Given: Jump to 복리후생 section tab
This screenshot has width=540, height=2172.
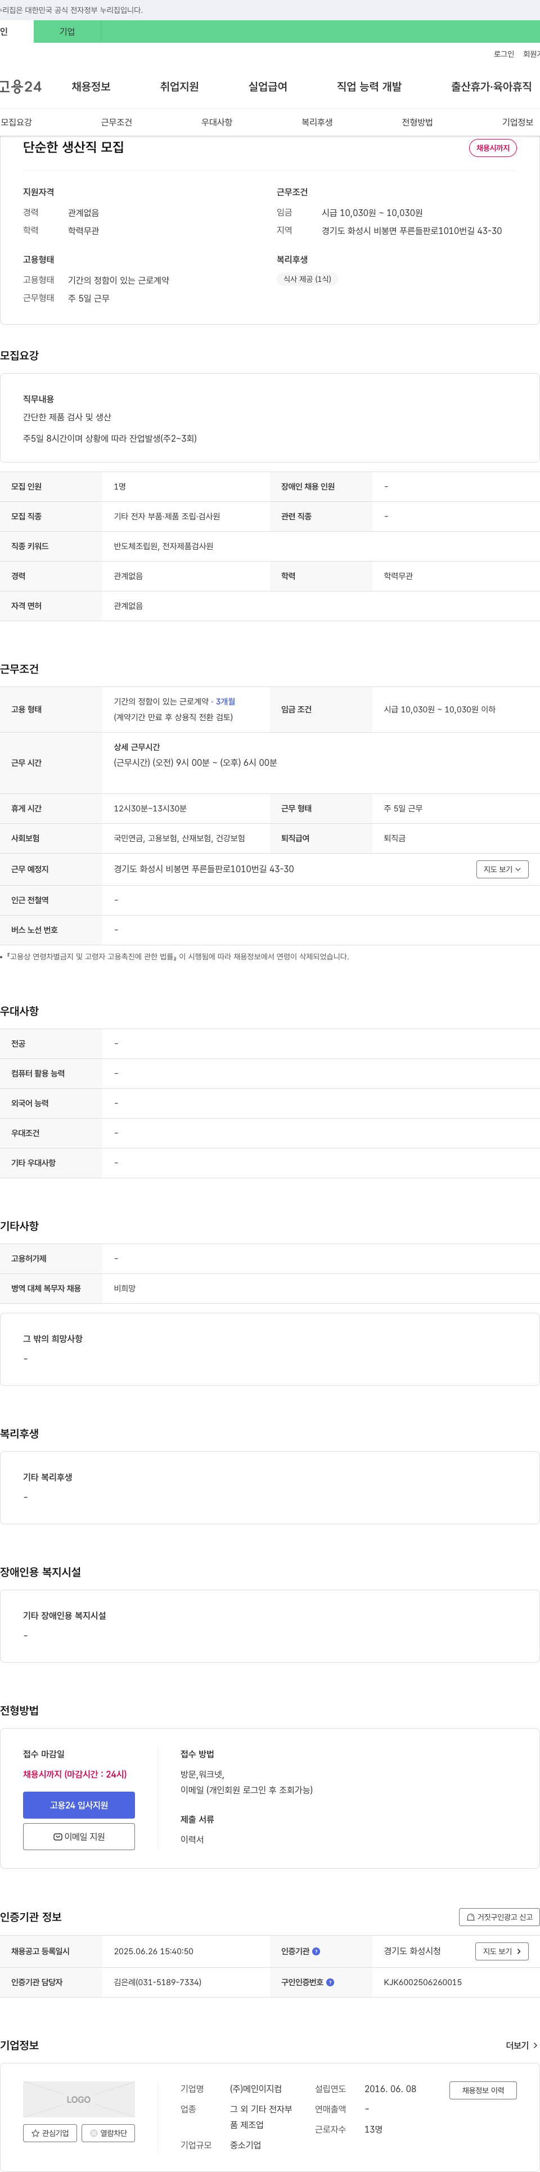Looking at the screenshot, I should point(317,122).
